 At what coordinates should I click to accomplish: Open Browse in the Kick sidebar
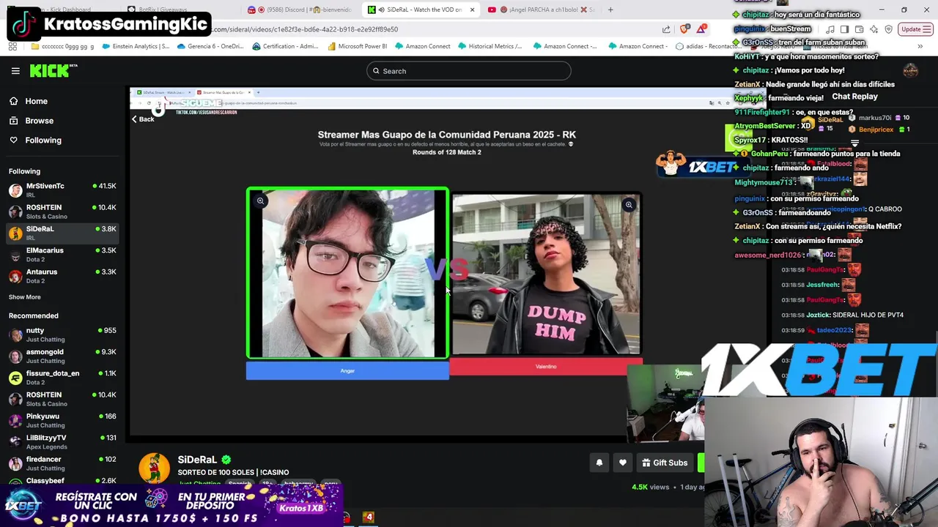(39, 121)
